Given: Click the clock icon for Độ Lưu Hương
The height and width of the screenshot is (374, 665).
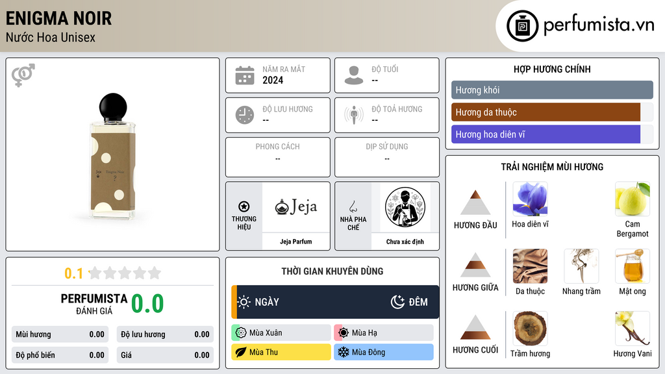Looking at the screenshot, I should point(245,115).
